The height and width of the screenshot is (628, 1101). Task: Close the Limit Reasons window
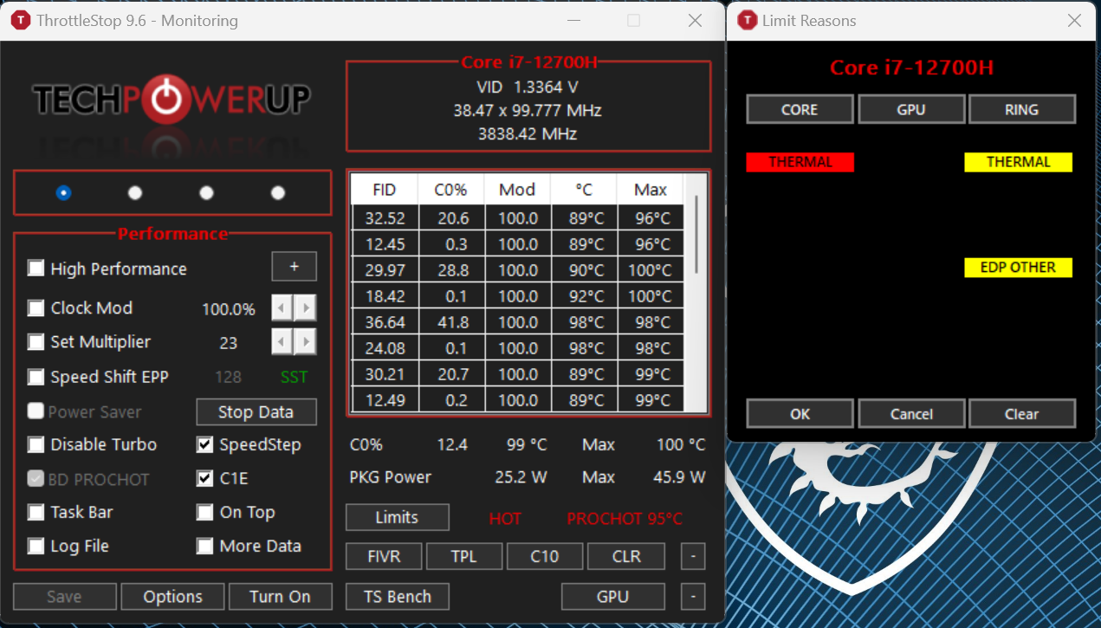[x=1074, y=21]
